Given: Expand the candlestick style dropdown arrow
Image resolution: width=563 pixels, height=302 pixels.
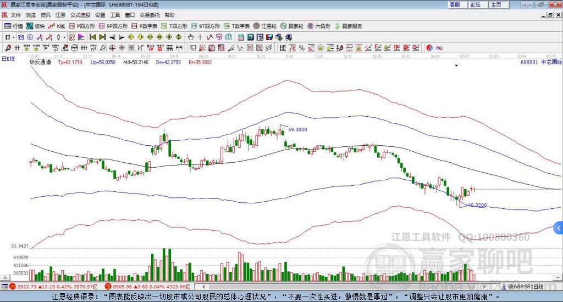Looking at the screenshot, I should click(64, 37).
